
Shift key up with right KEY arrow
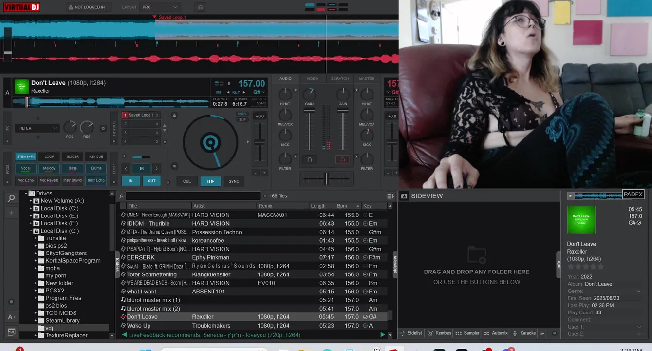[243, 92]
